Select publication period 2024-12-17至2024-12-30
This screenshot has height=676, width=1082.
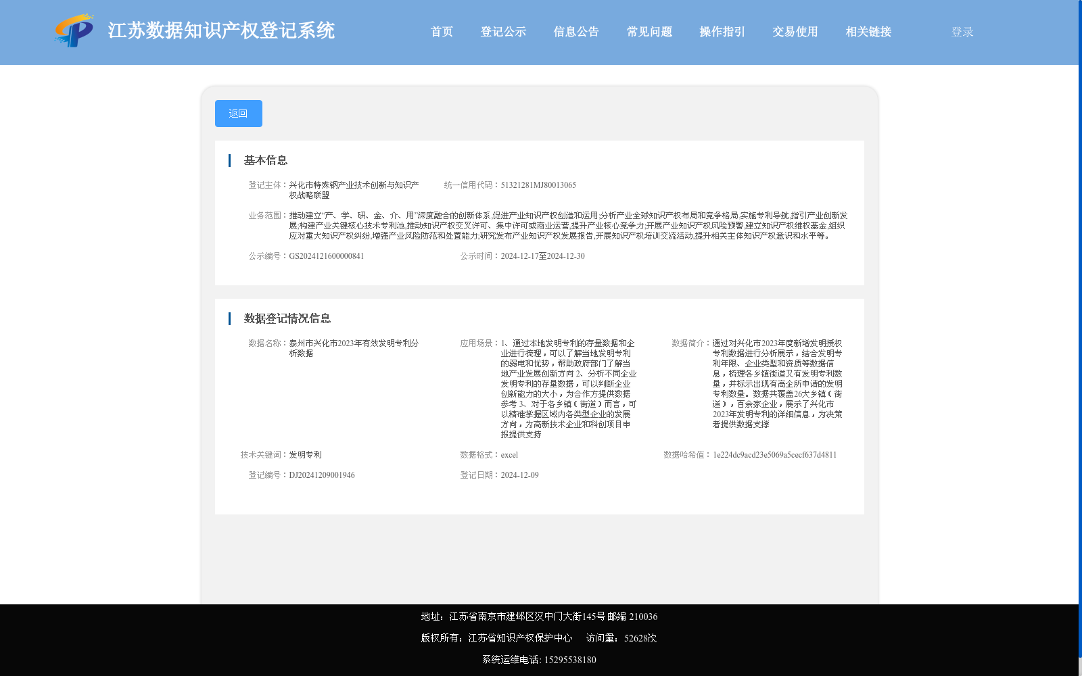point(542,256)
